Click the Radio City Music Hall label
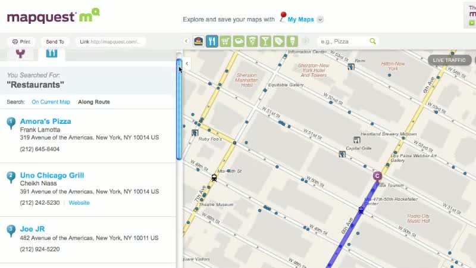Image resolution: width=476 pixels, height=268 pixels. tap(418, 219)
